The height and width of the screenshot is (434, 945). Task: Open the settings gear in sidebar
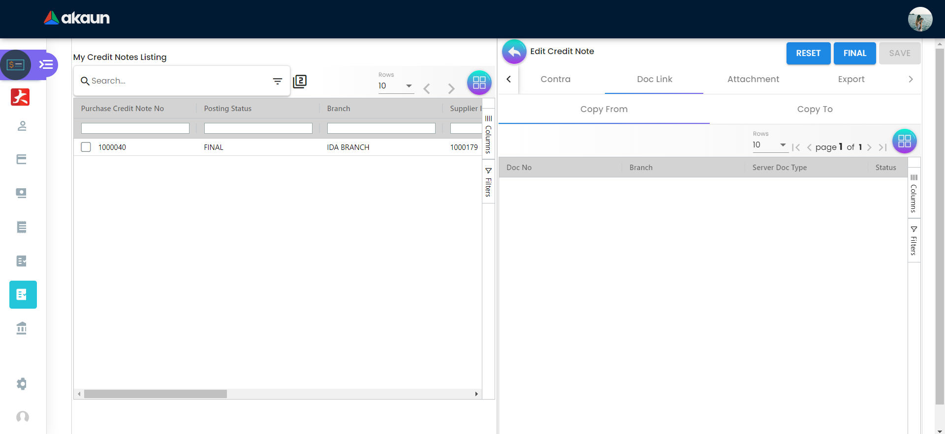[x=22, y=383]
